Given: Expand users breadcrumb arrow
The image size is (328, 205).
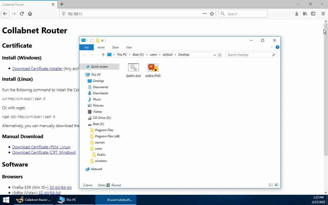Looking at the screenshot, I should point(160,55).
